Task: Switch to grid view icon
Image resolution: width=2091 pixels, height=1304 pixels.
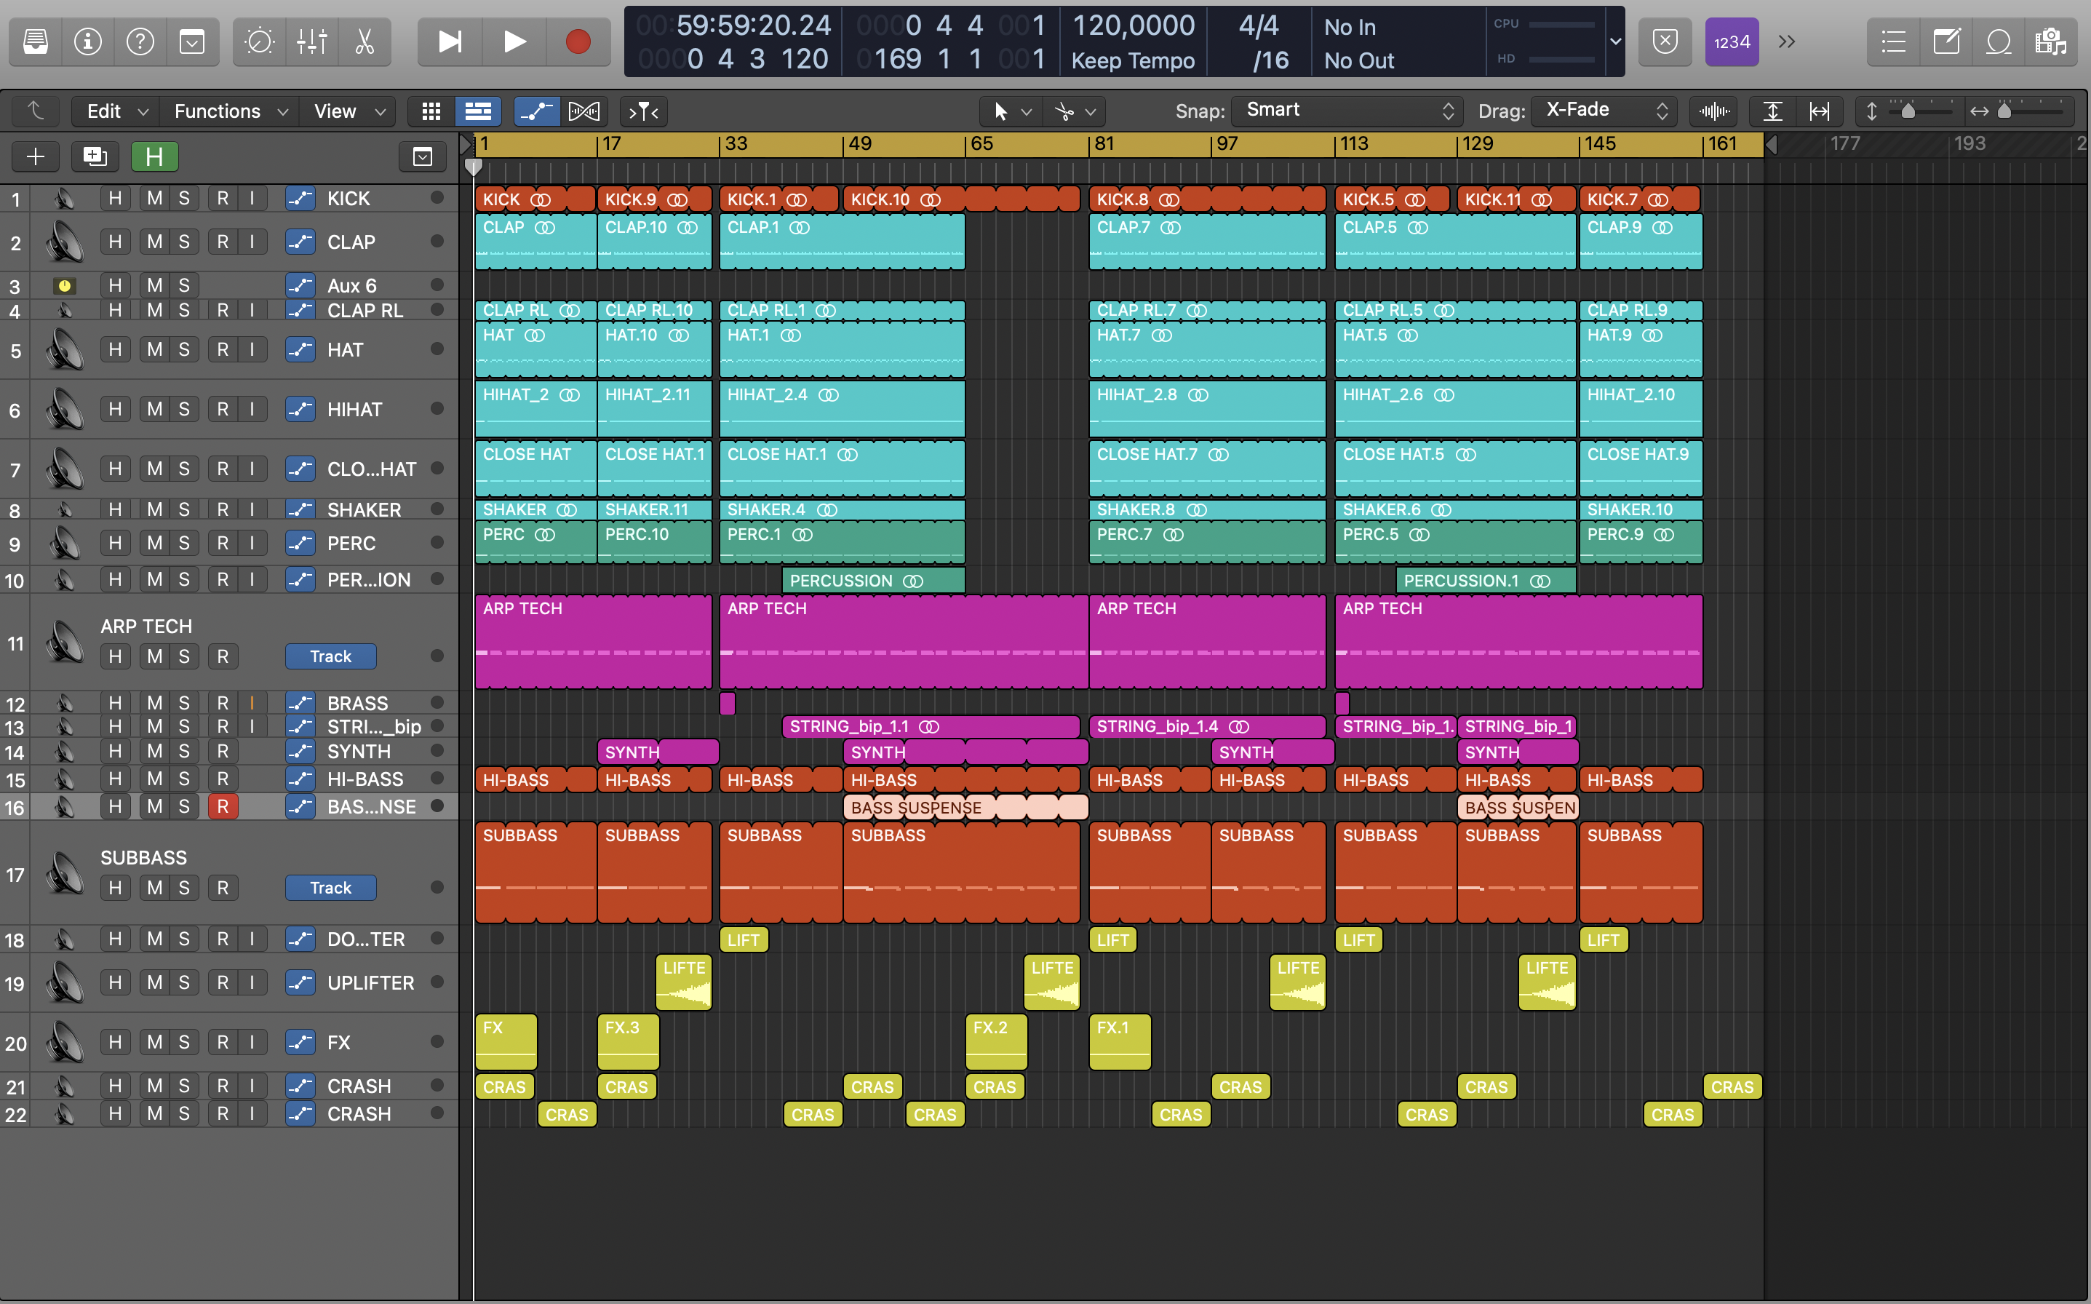Action: [431, 111]
